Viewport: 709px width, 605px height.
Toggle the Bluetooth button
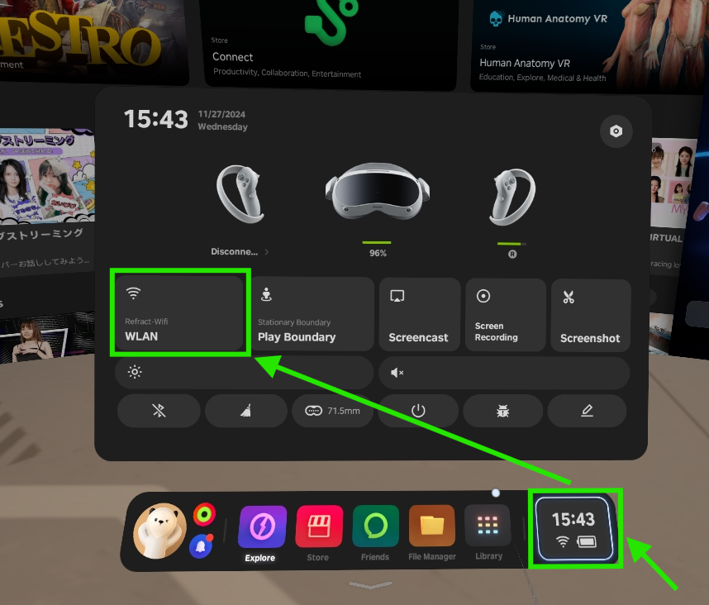159,411
